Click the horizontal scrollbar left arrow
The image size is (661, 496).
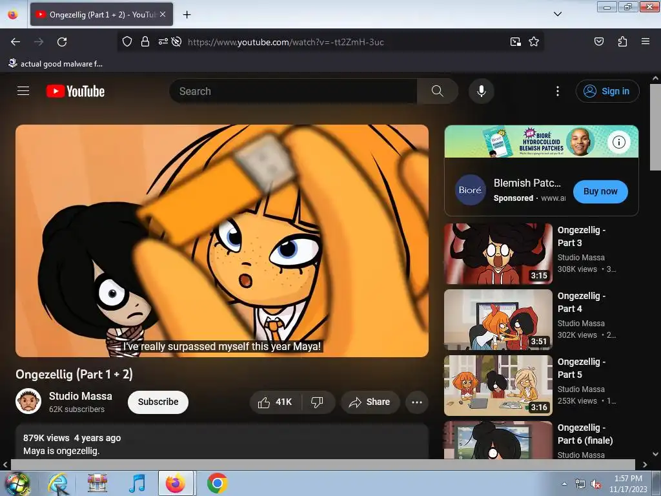(x=5, y=465)
